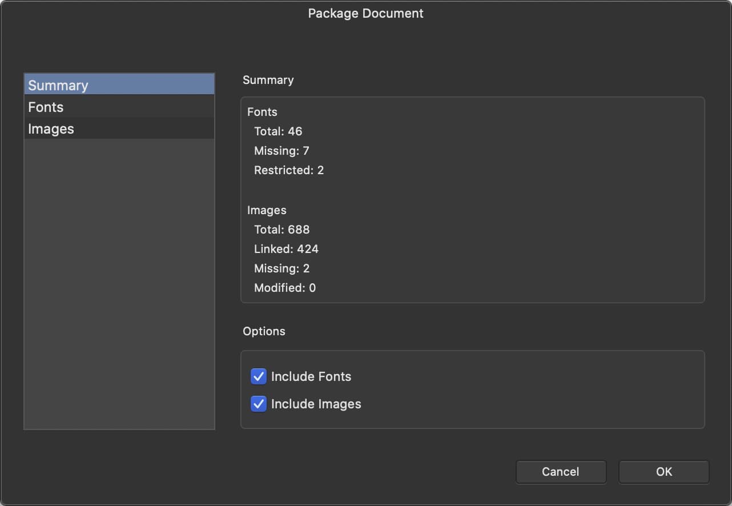Screen dimensions: 732x506
Task: Toggle the Include Images checkbox
Action: (x=259, y=404)
